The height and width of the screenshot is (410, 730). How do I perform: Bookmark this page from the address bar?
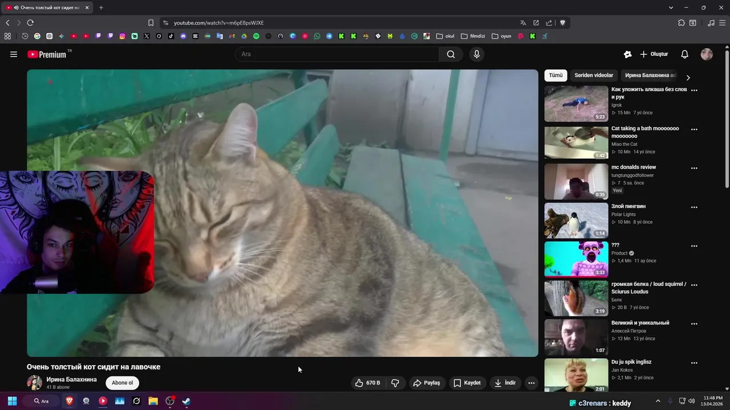[151, 23]
